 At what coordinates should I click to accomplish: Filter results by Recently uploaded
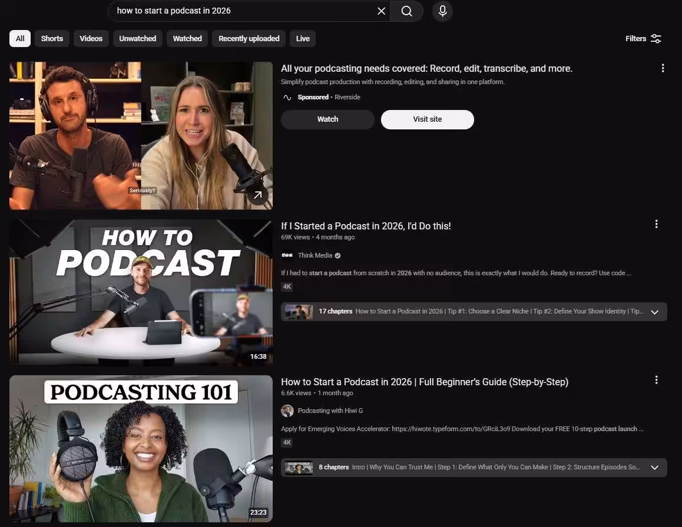pyautogui.click(x=249, y=39)
